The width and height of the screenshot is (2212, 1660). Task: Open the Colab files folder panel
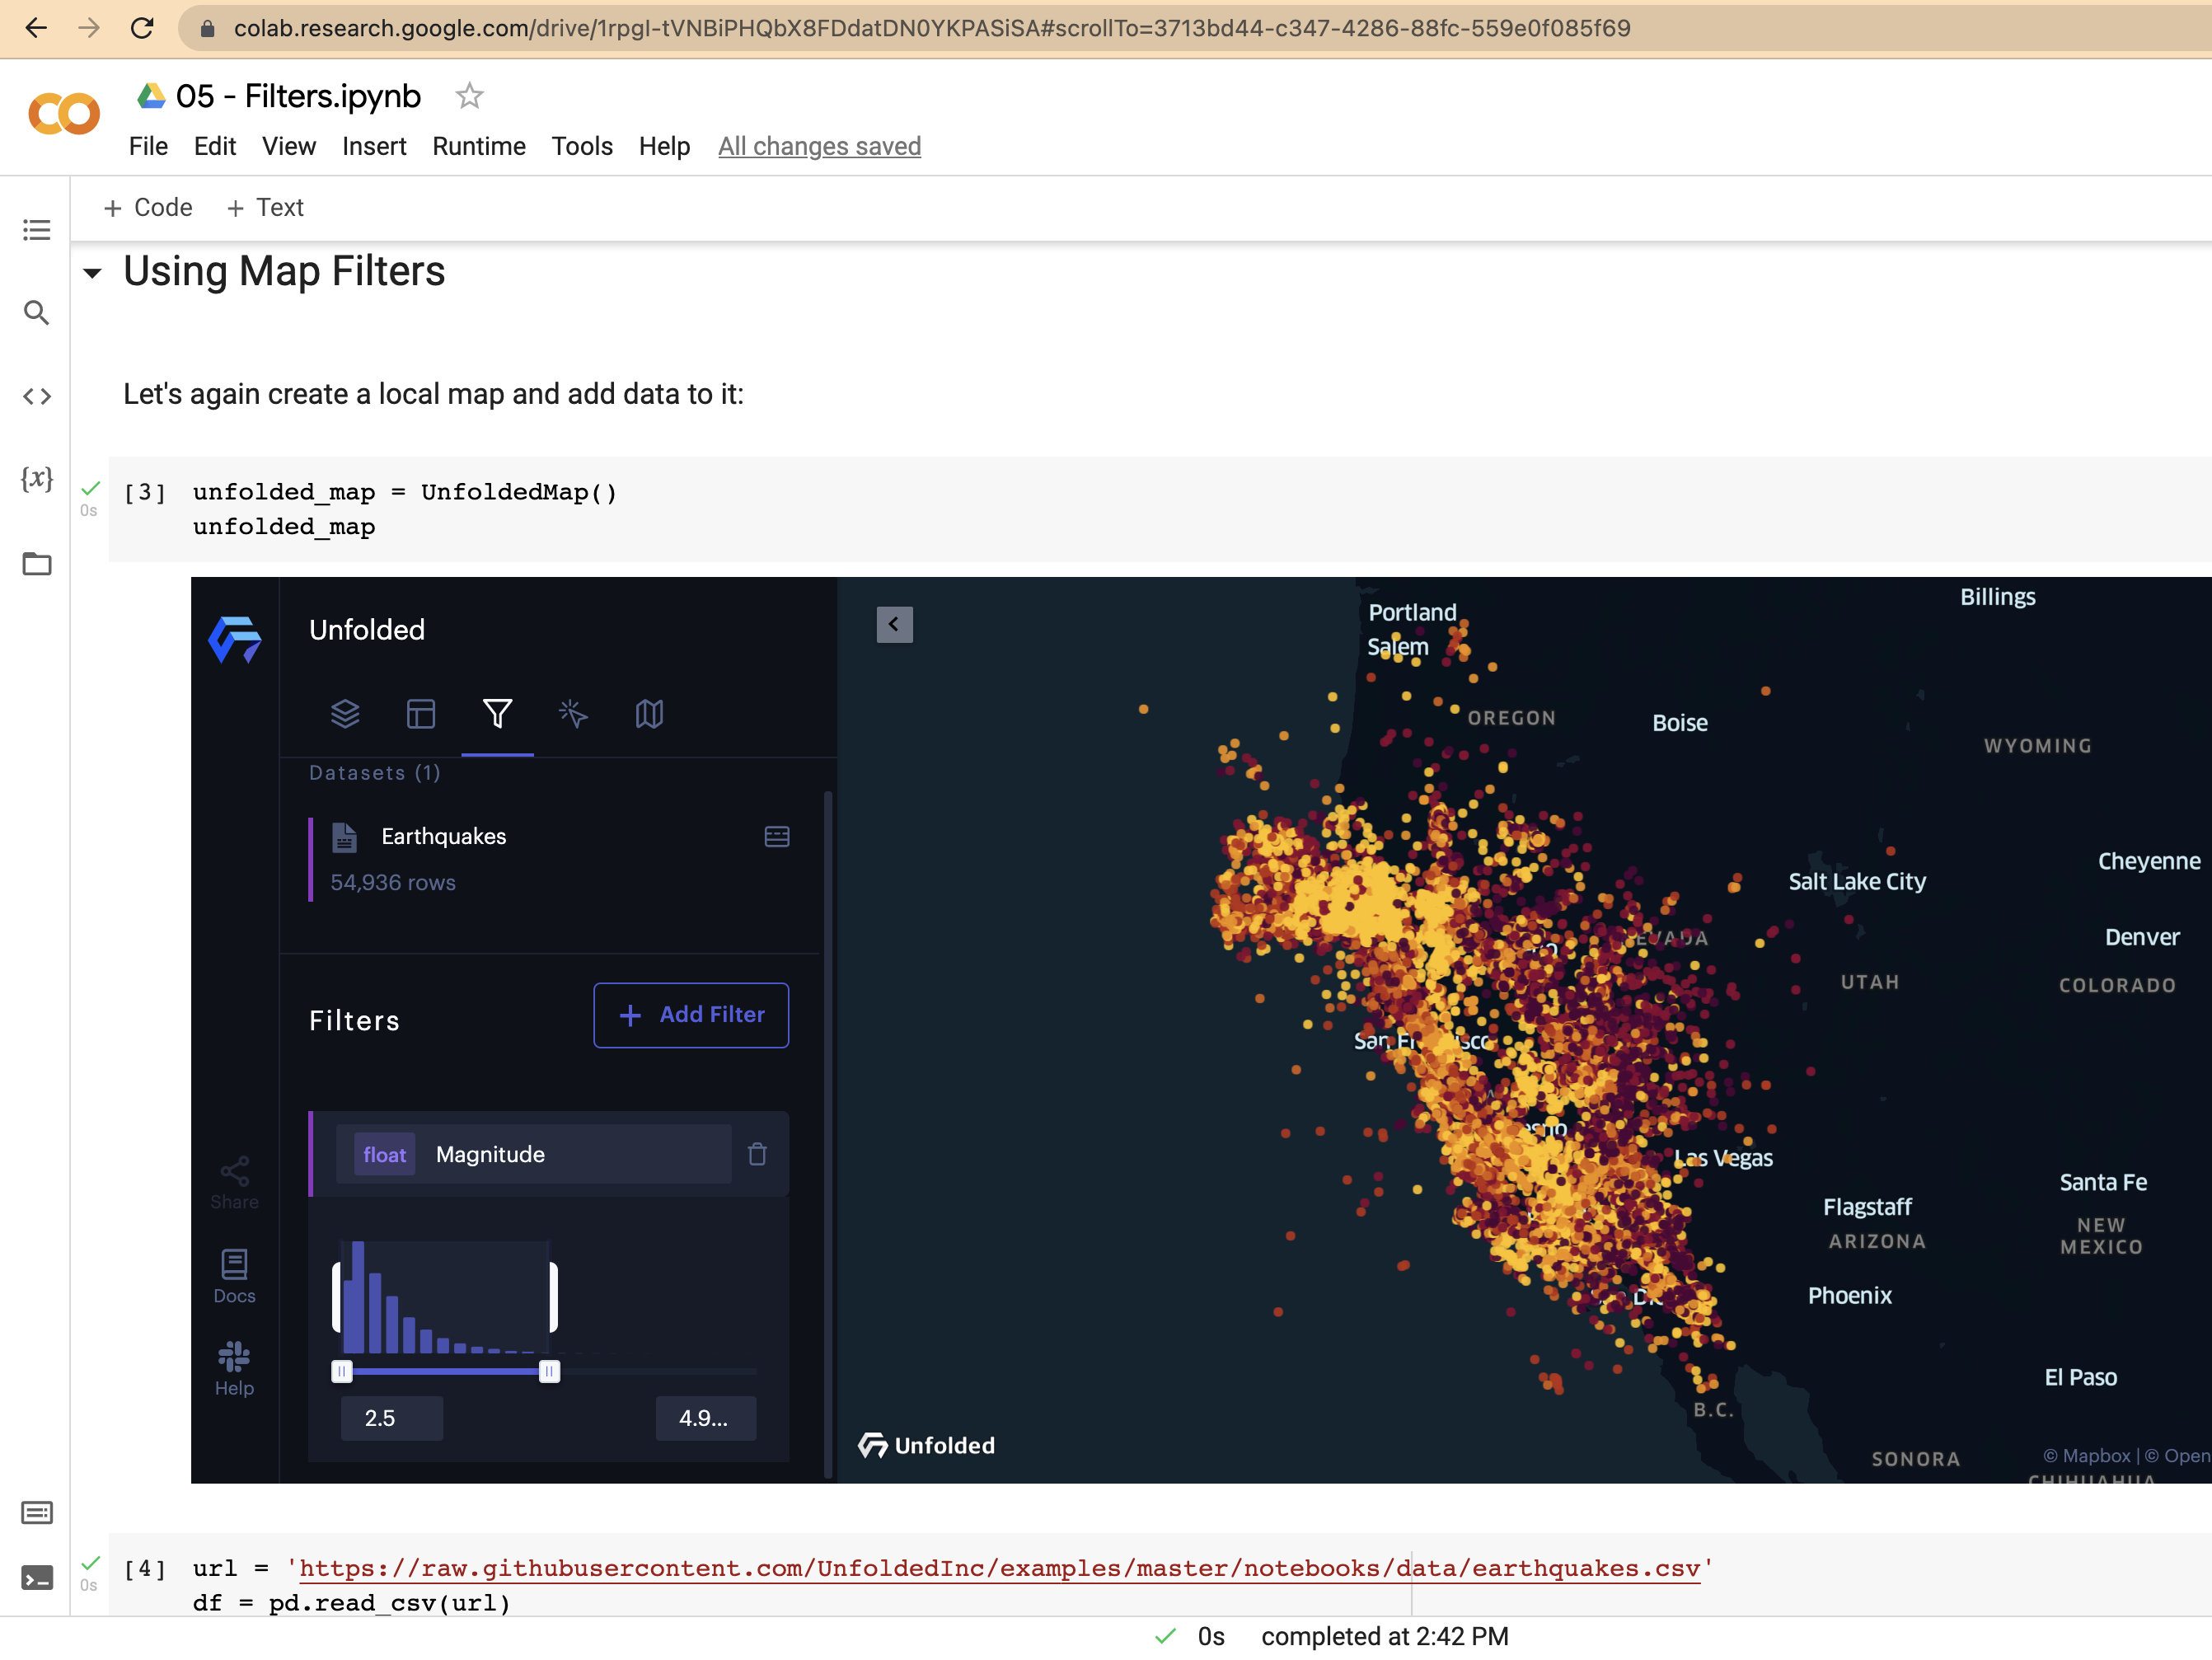pyautogui.click(x=37, y=563)
